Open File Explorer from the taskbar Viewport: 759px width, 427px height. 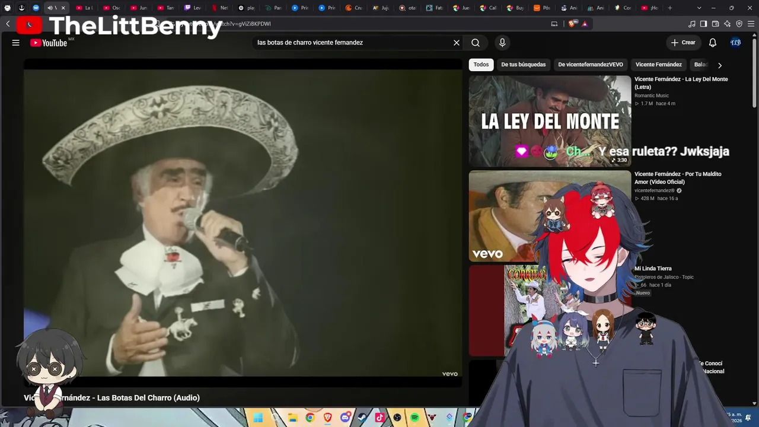(293, 418)
